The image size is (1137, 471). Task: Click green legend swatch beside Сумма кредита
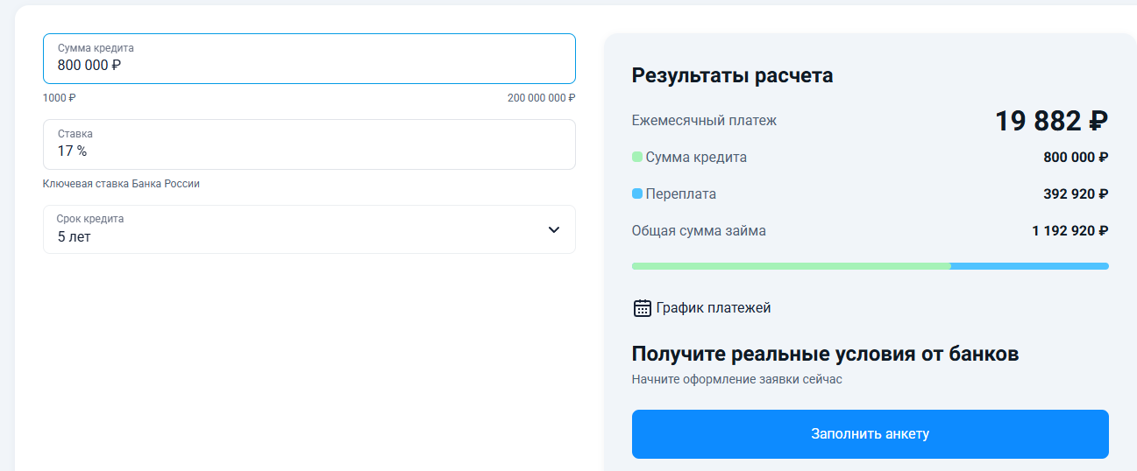[x=637, y=158]
